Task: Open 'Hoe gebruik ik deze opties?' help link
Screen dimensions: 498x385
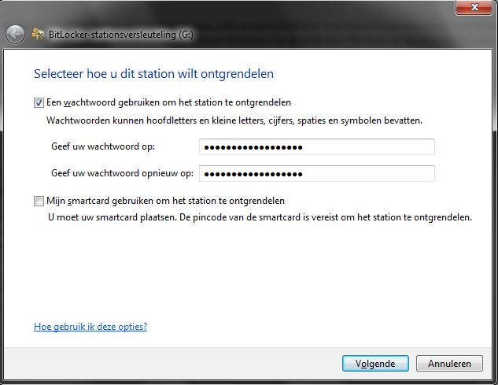Action: pos(90,327)
